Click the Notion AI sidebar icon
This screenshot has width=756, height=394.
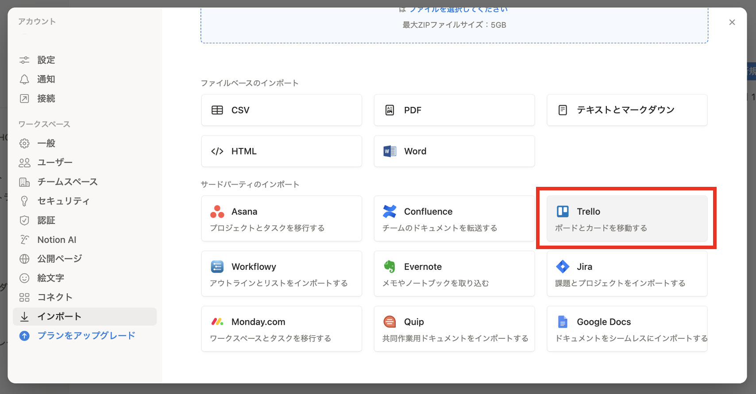(24, 240)
